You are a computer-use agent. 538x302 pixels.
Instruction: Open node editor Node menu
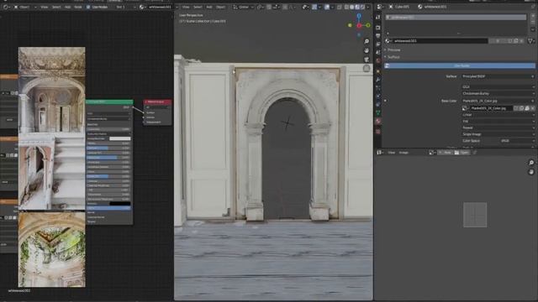[78, 7]
